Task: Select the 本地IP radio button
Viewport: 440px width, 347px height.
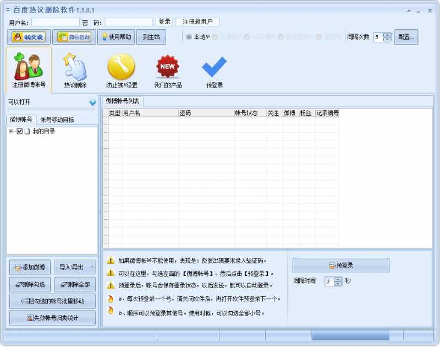Action: (189, 37)
